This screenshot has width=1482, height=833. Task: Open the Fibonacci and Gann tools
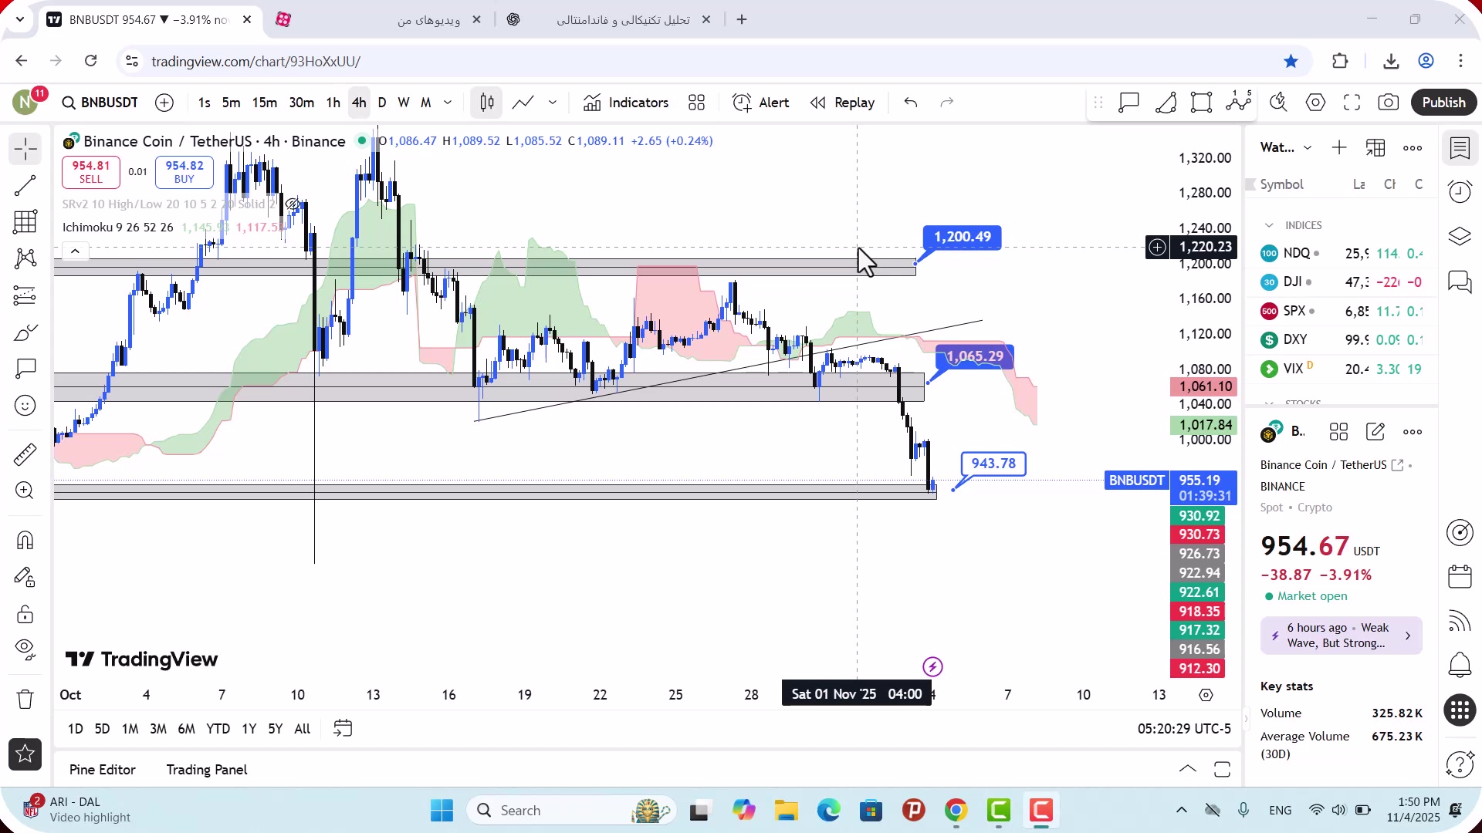coord(25,222)
